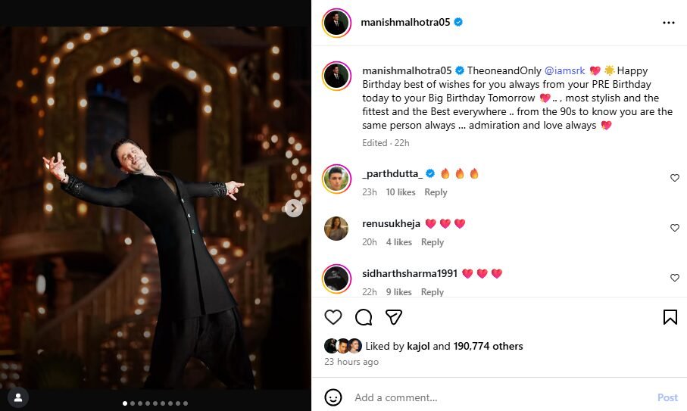Go to next photo with carousel arrow
Viewport: 687px width, 411px height.
[294, 208]
